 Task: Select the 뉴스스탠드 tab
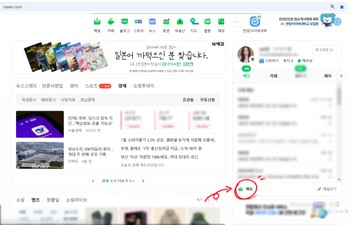pyautogui.click(x=26, y=86)
